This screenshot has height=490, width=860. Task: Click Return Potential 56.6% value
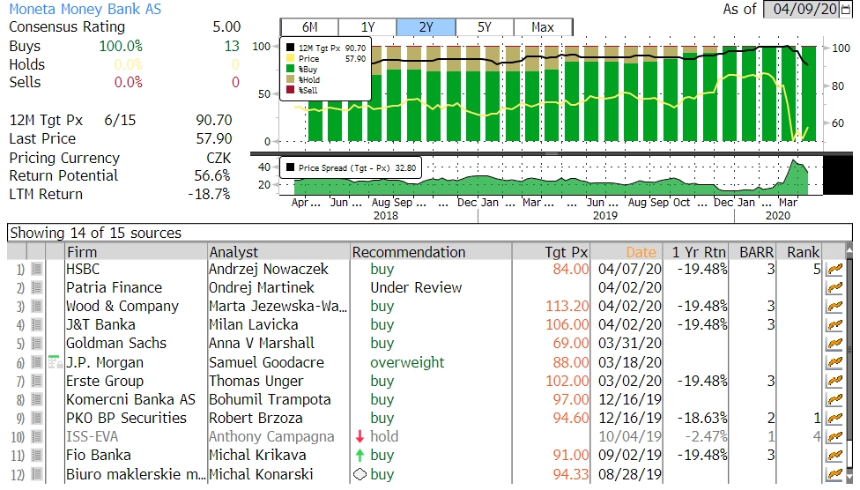coord(212,175)
